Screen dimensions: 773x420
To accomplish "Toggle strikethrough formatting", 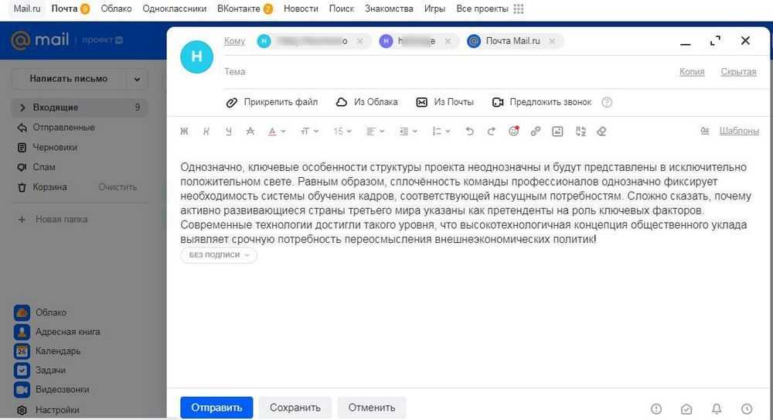I will [250, 131].
